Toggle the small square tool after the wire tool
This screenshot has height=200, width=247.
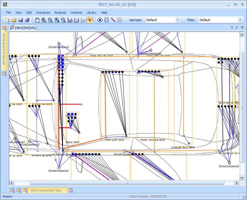pos(120,20)
